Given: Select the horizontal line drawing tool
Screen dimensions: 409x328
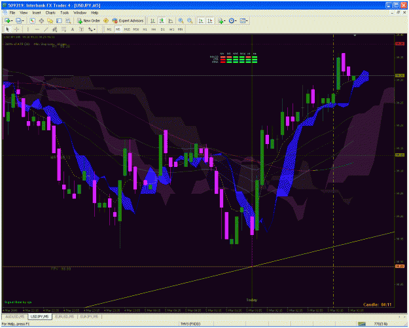Looking at the screenshot, I should click(x=37, y=29).
